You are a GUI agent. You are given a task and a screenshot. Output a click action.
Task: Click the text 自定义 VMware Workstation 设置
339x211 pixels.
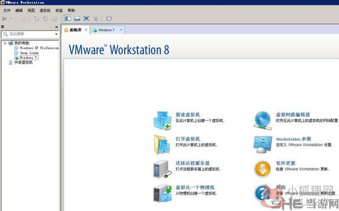point(305,144)
